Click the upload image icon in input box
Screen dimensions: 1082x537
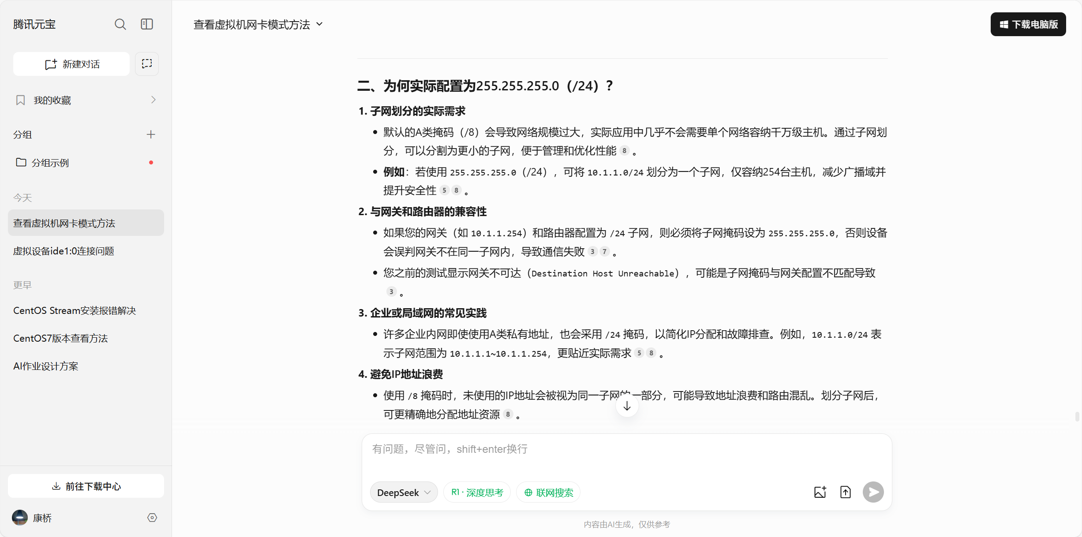(820, 492)
